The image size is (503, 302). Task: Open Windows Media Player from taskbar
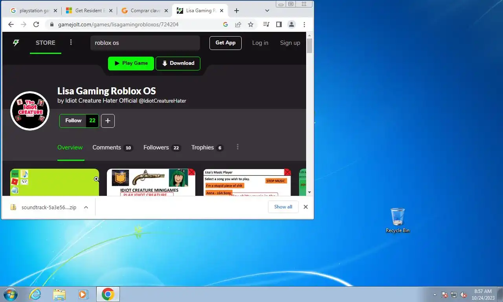coord(83,294)
